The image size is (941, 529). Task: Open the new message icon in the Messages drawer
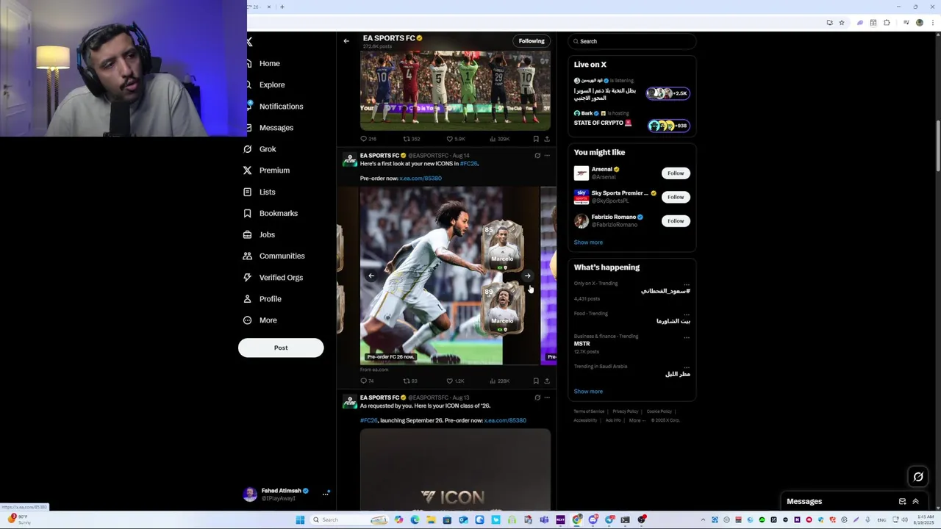902,501
